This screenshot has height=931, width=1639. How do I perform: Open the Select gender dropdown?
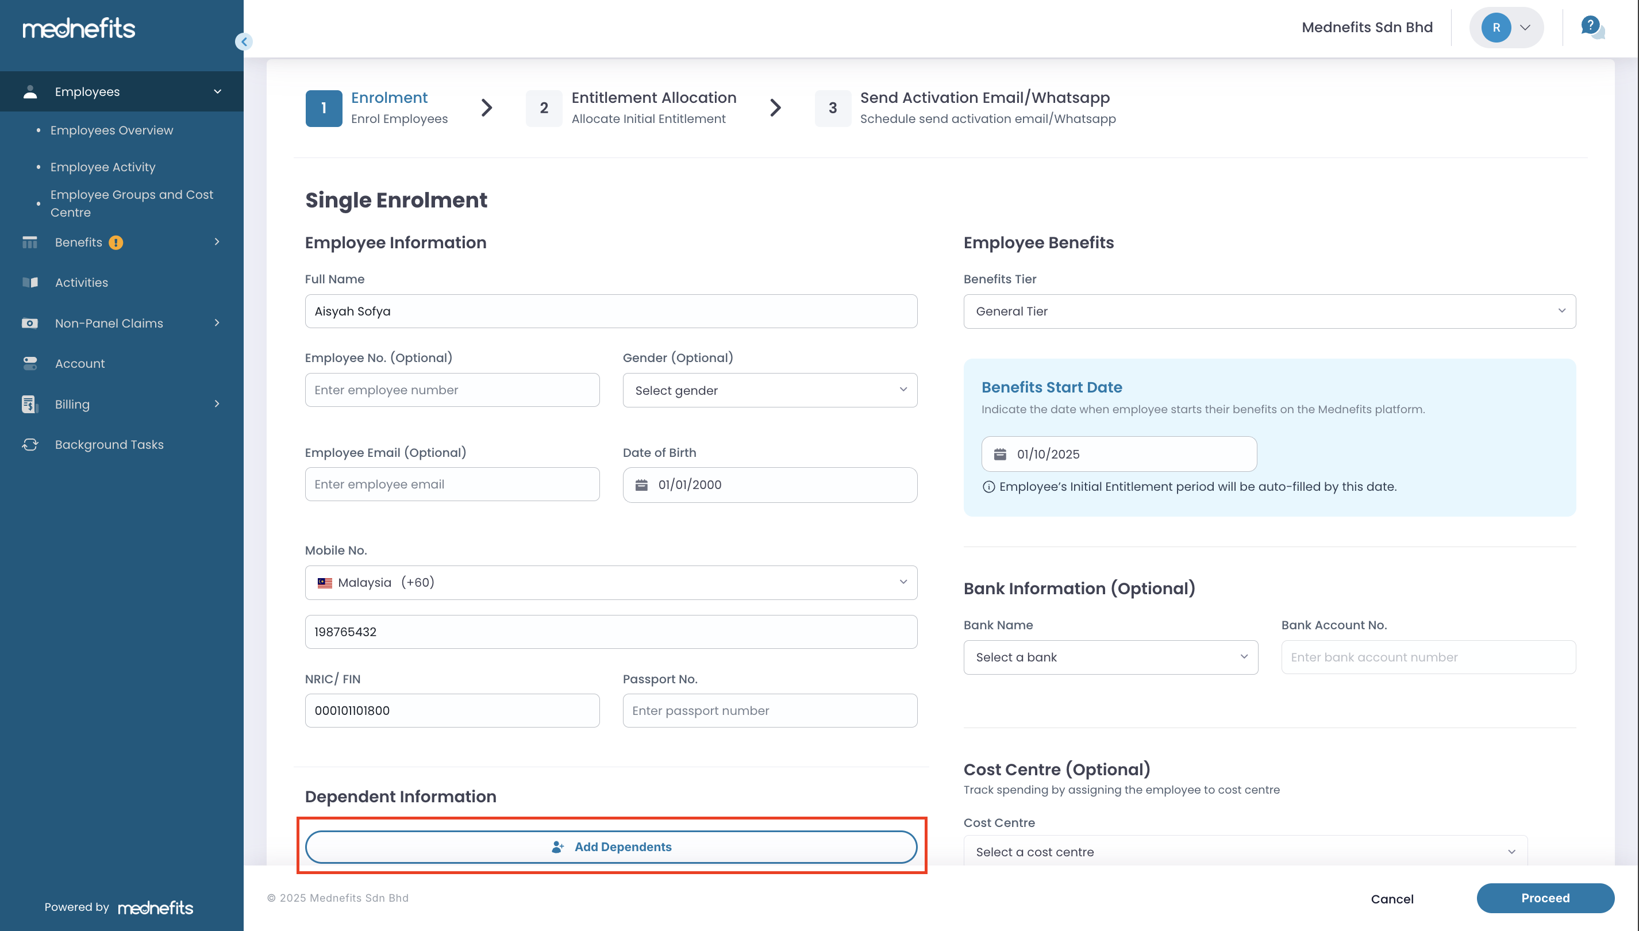click(770, 390)
